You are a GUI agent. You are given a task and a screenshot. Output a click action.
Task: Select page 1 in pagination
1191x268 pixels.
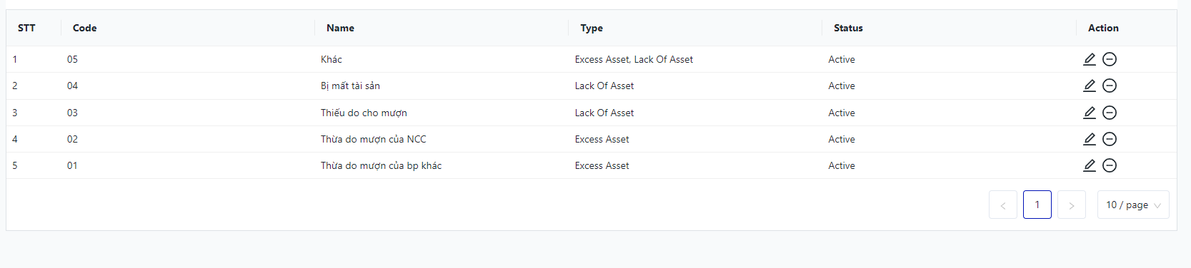click(1037, 205)
